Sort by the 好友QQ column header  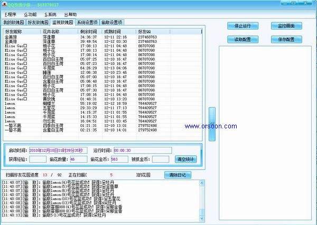153,32
